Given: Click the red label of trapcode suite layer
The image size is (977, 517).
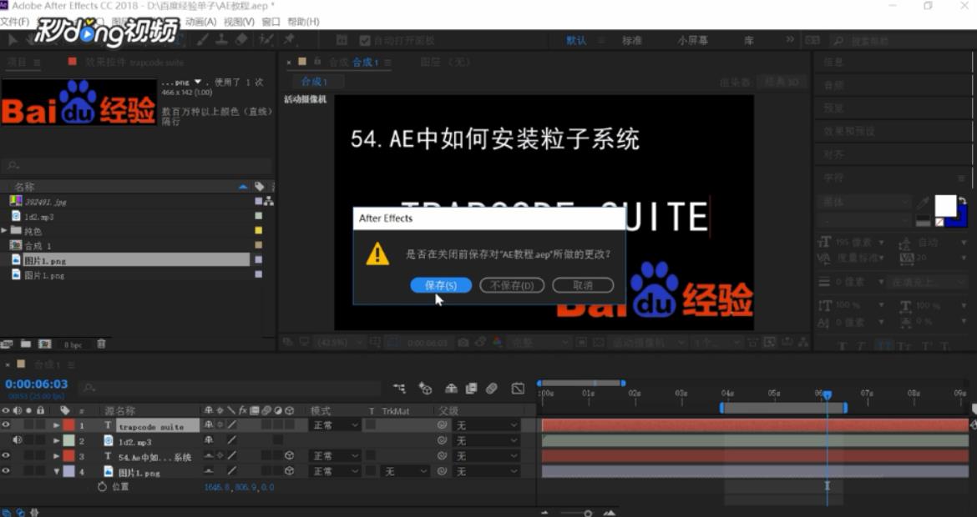Looking at the screenshot, I should [x=68, y=425].
